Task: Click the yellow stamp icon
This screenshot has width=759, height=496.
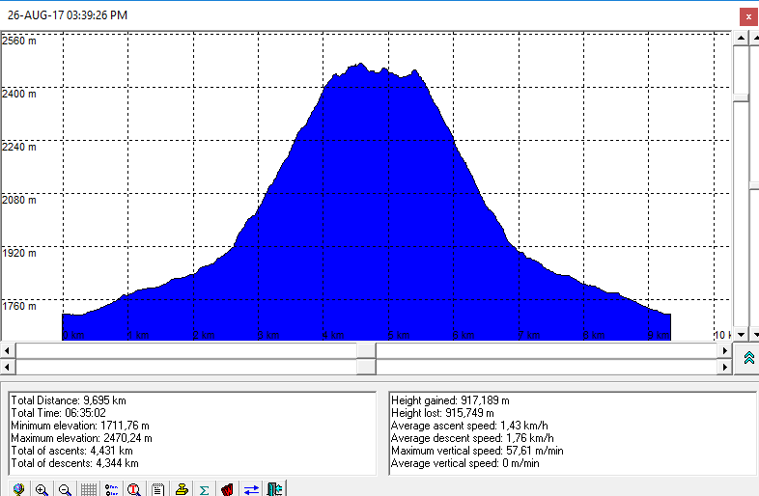Action: click(181, 488)
